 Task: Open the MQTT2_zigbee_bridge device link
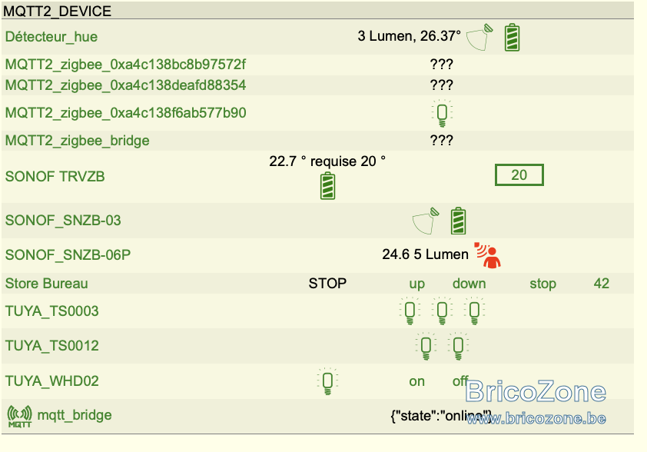pos(77,141)
